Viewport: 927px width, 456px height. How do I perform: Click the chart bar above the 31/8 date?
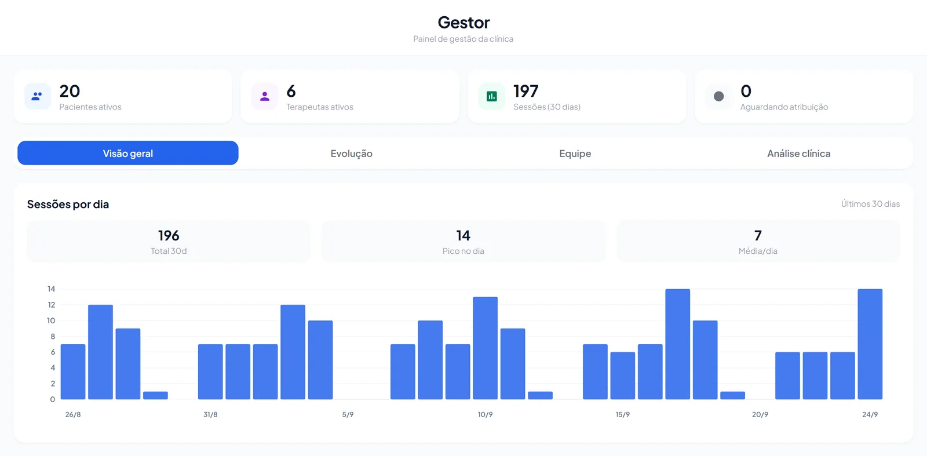click(210, 372)
